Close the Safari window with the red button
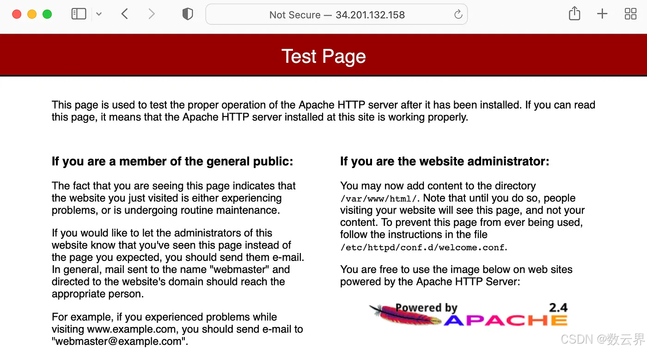The width and height of the screenshot is (647, 351). [x=17, y=14]
